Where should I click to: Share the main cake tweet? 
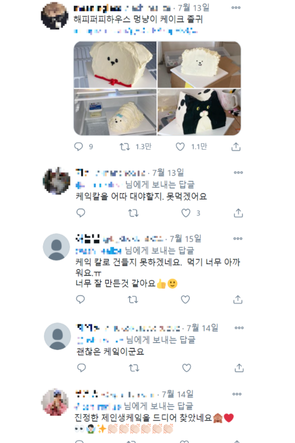point(236,147)
